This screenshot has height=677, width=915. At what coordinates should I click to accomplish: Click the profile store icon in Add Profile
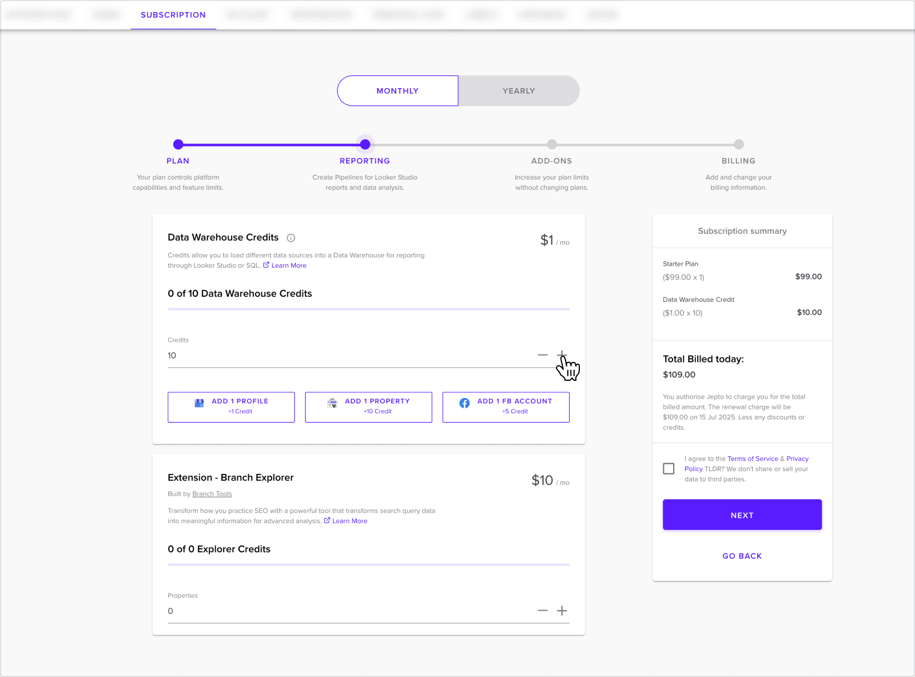pos(199,403)
